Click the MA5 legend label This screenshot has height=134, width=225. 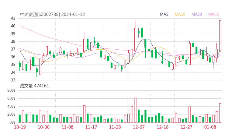click(x=164, y=14)
